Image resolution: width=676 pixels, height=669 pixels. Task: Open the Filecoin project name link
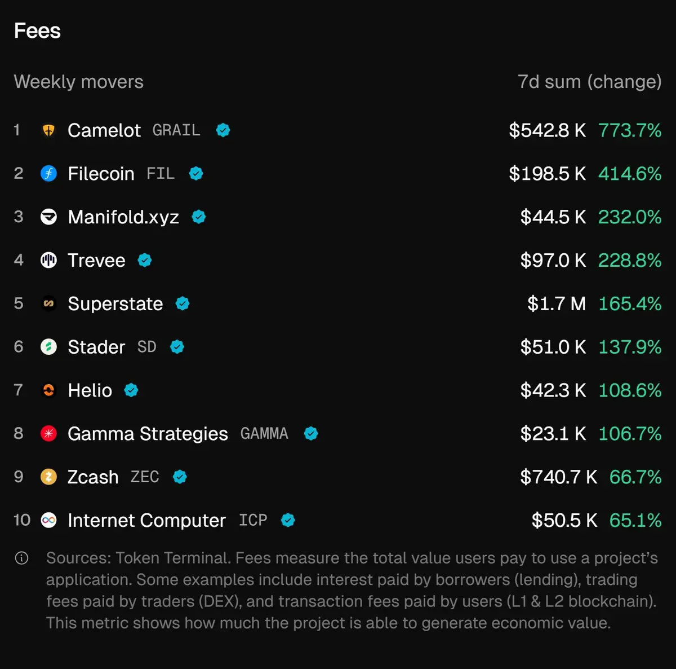[x=101, y=174]
